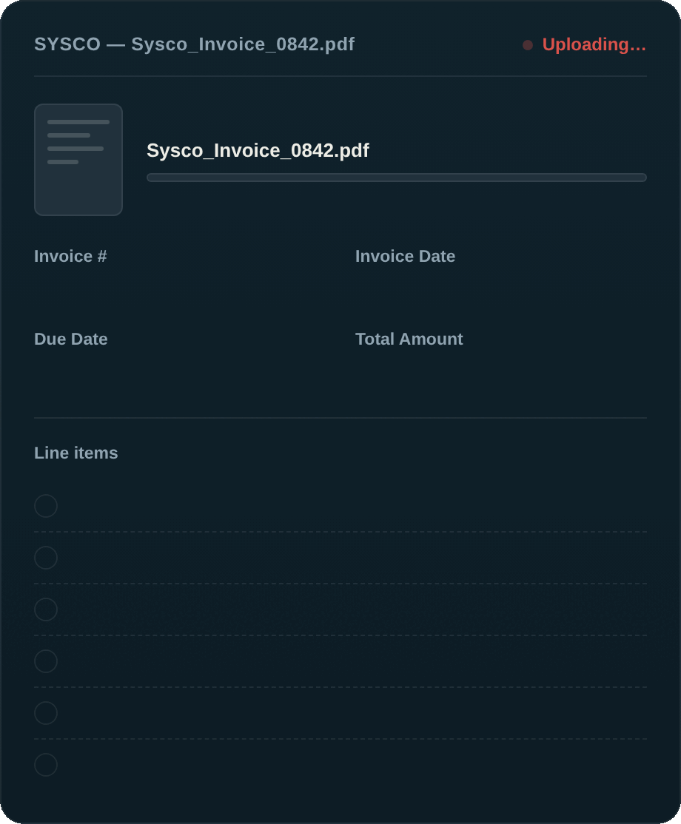Viewport: 681px width, 824px height.
Task: Click the Total Amount field label
Action: [409, 339]
